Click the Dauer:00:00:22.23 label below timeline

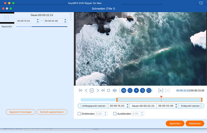143,106
